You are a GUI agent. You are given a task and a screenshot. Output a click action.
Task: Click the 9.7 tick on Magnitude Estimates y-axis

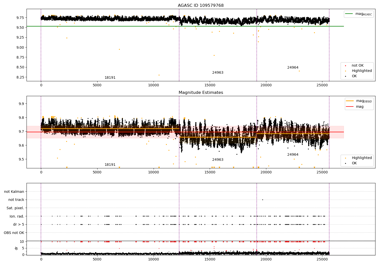(x=21, y=131)
